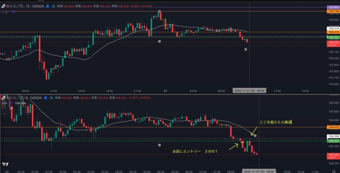Click the blue flag icon in lower chart header
The width and height of the screenshot is (340, 173).
click(x=45, y=98)
